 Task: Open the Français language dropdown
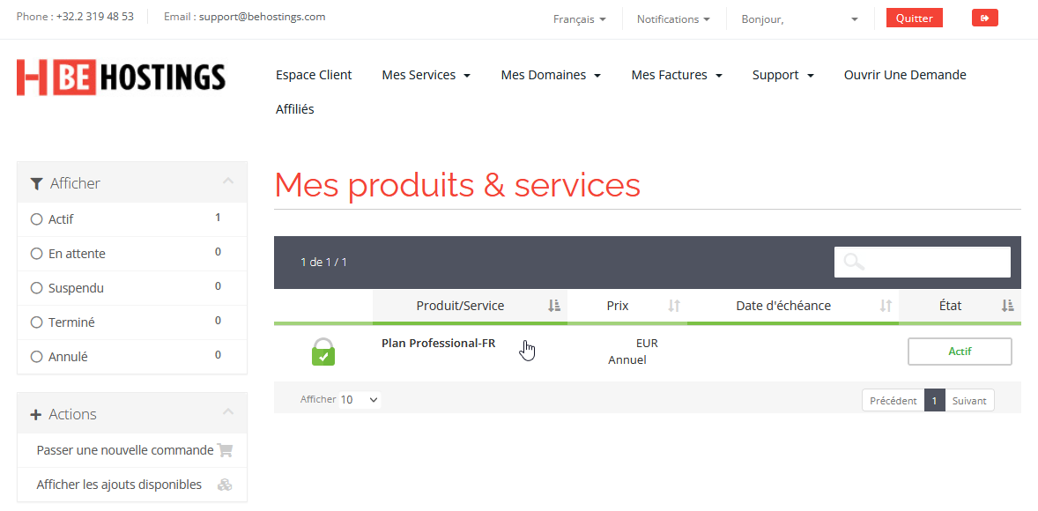coord(579,19)
